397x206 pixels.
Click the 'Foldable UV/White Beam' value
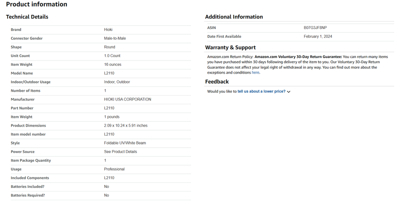125,143
